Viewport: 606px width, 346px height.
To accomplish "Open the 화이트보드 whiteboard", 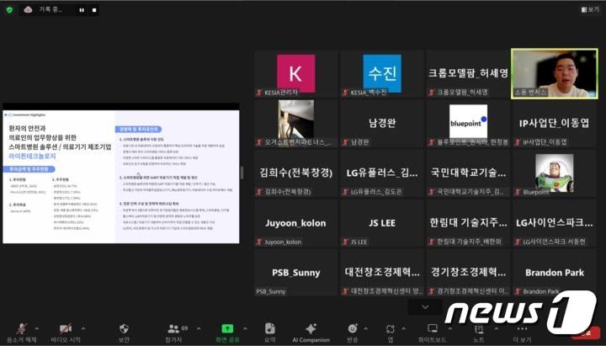I will tap(432, 333).
